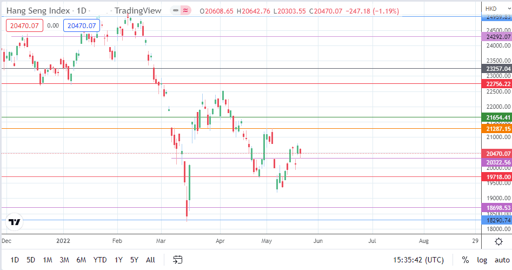This screenshot has height=270, width=512.
Task: Select the 6M time range
Action: coord(81,260)
